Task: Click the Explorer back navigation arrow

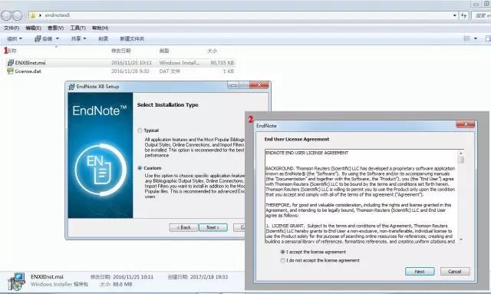Action: coord(6,15)
